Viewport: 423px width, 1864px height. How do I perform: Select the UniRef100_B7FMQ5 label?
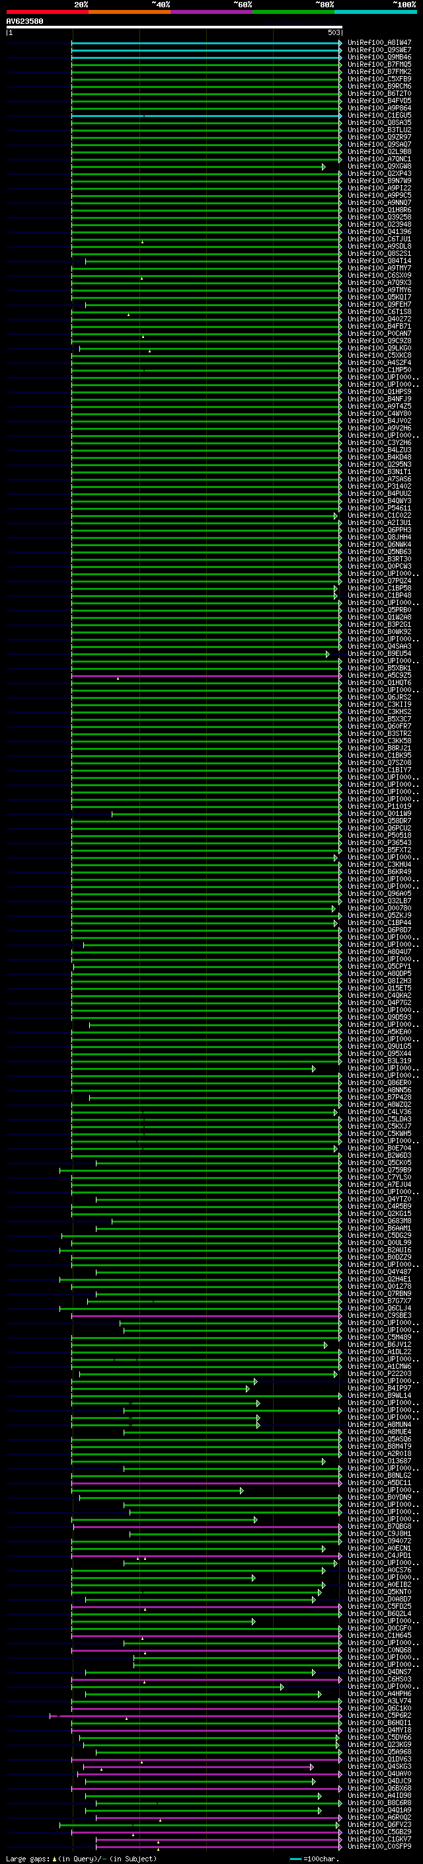379,64
